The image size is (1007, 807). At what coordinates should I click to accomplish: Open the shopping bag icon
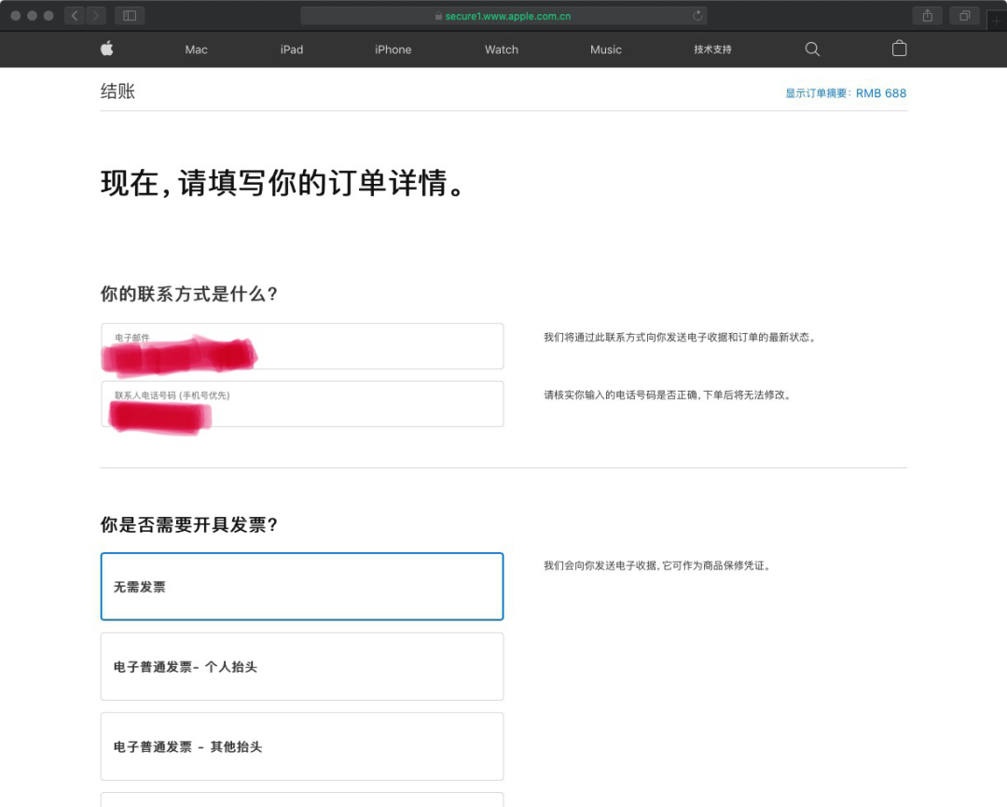pos(899,49)
